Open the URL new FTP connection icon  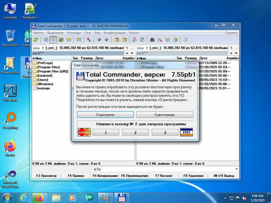point(142,40)
